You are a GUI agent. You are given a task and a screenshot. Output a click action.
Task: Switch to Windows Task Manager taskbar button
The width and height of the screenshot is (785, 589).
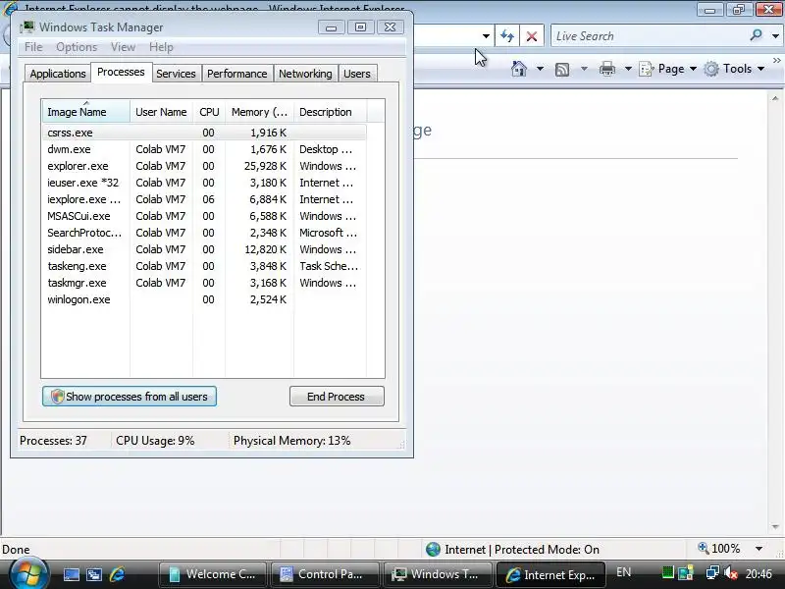pos(438,574)
